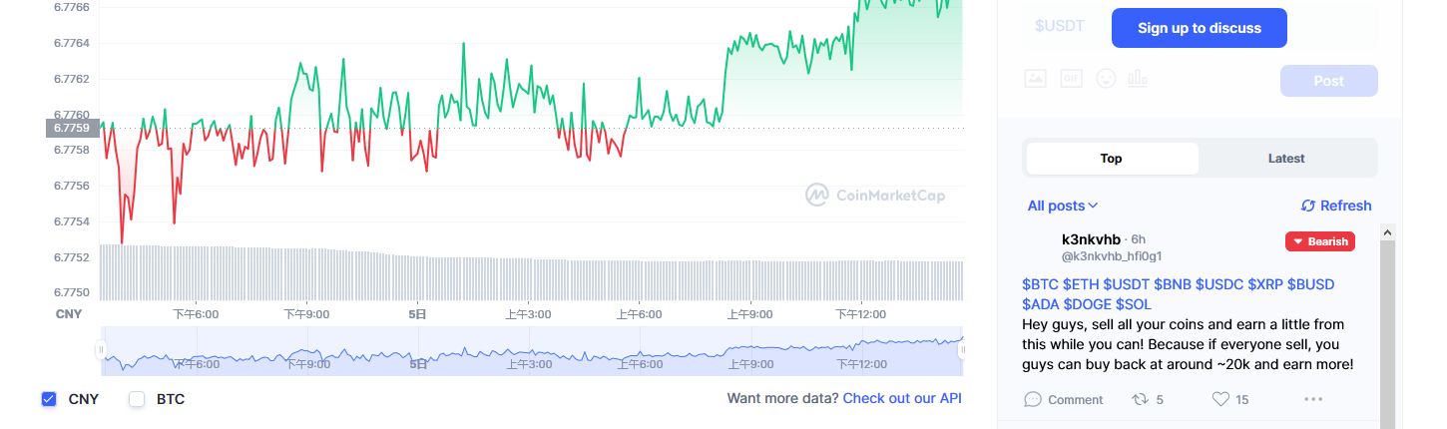Switch to the Latest tab
Viewport: 1447px width, 429px height.
pos(1286,158)
